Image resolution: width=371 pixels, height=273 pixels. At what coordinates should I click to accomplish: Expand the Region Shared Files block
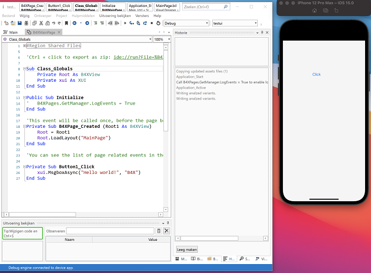24,46
